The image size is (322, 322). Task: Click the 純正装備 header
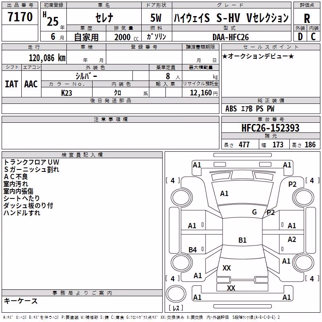[271, 100]
